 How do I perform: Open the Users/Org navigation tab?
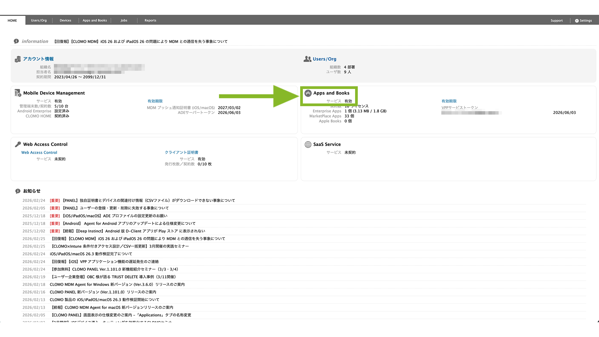tap(39, 21)
